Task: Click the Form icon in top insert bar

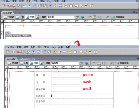Action: pos(3,6)
